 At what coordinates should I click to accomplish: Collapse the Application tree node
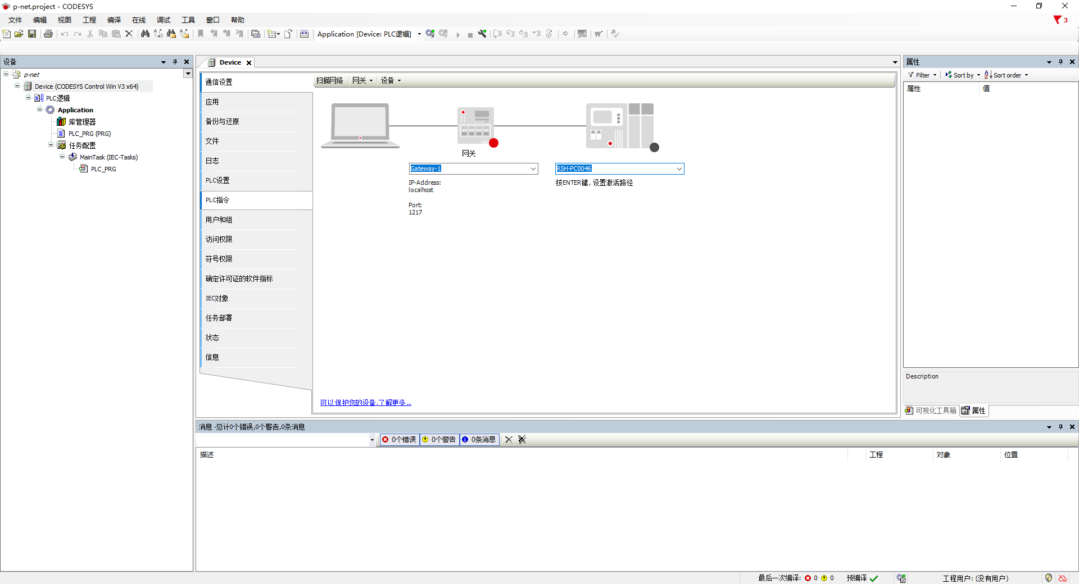40,109
